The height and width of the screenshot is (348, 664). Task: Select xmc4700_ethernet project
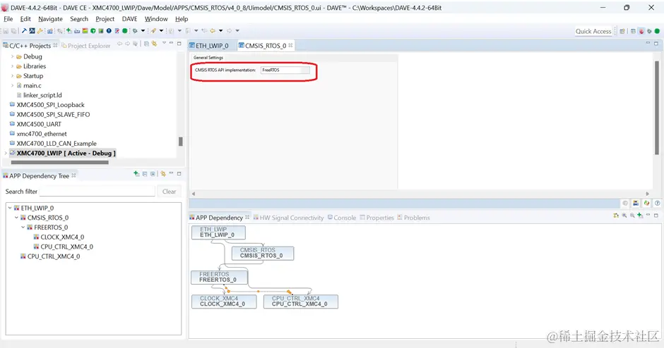pyautogui.click(x=42, y=134)
